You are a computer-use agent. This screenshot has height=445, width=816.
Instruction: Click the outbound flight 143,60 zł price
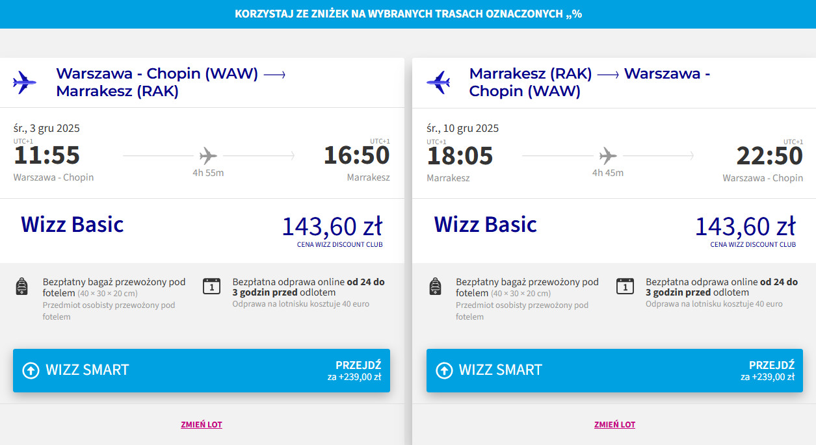click(332, 227)
